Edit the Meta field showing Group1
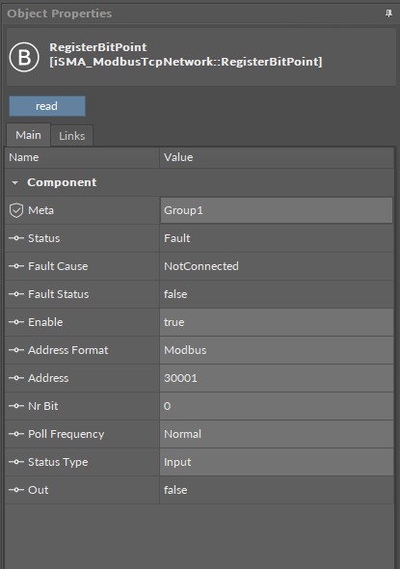This screenshot has height=569, width=400. pos(277,210)
